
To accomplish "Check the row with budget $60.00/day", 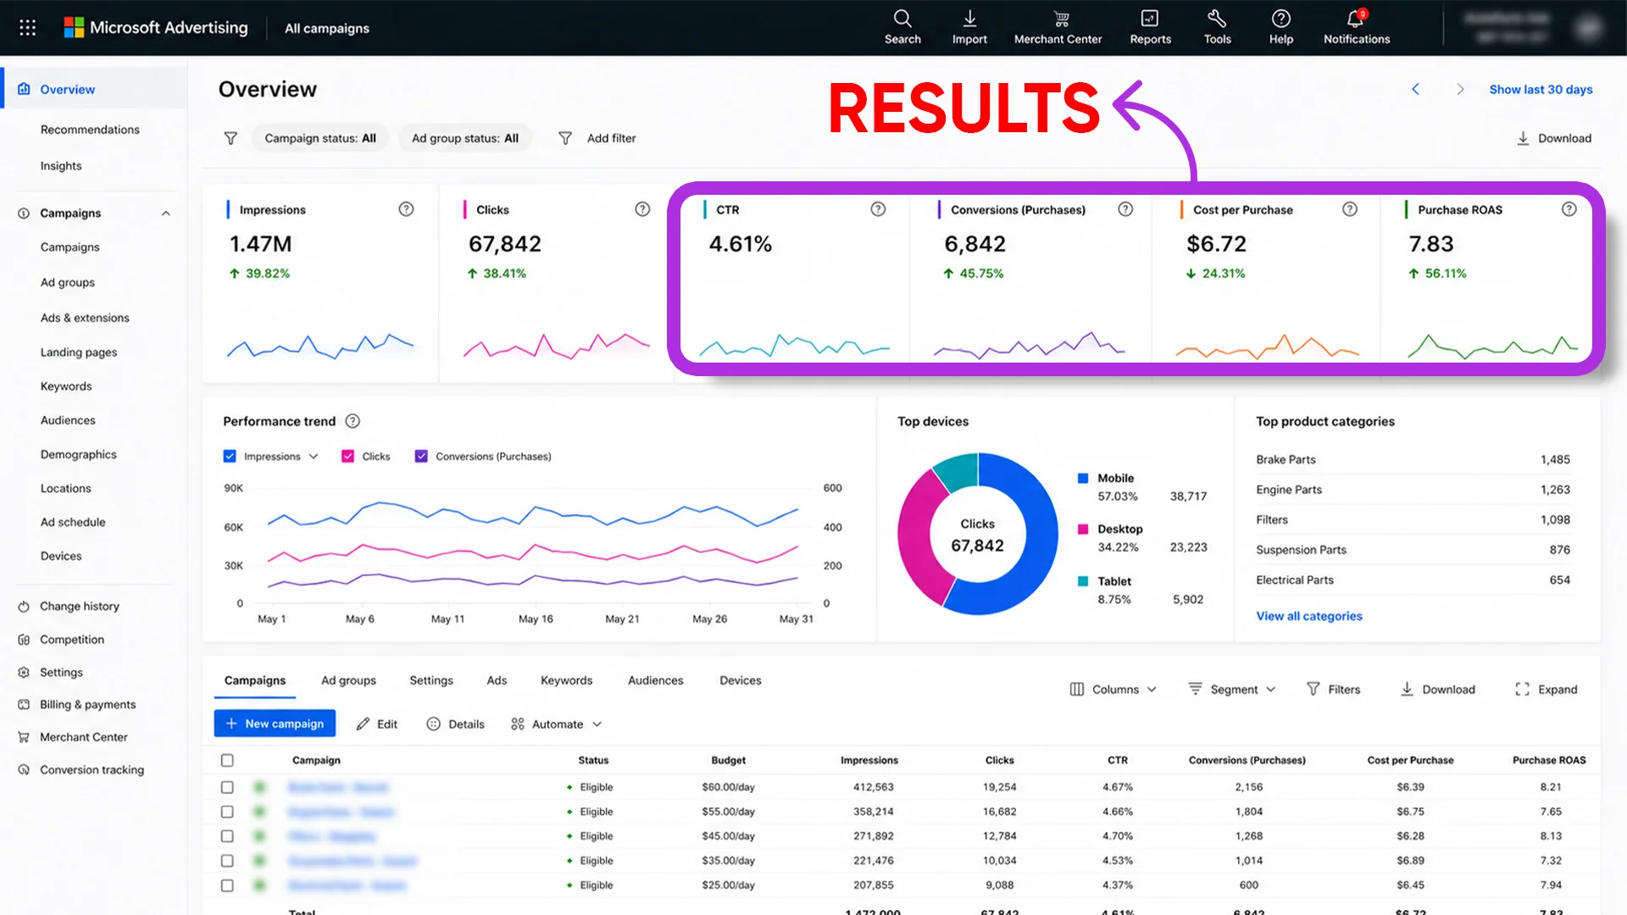I will (227, 787).
